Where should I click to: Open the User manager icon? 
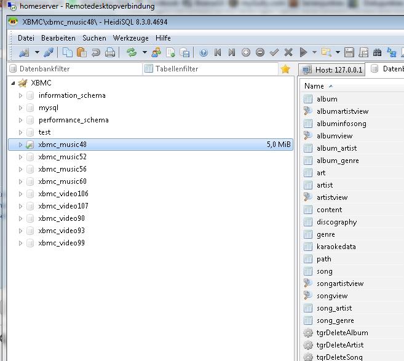click(156, 52)
